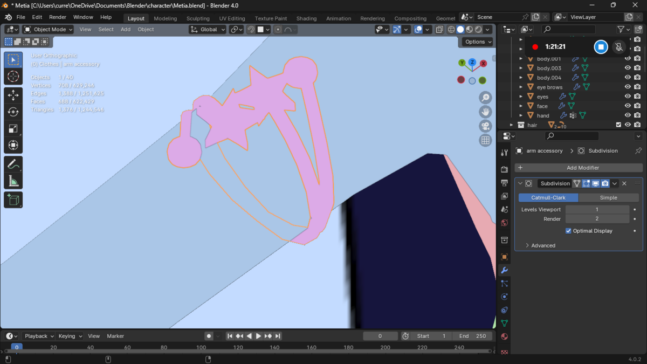Viewport: 647px width, 364px height.
Task: Choose the Annotate tool
Action: (x=13, y=164)
